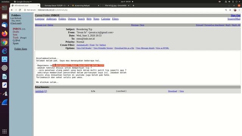
Task: Click the Not secure site info icon
Action: [x=25, y=10]
